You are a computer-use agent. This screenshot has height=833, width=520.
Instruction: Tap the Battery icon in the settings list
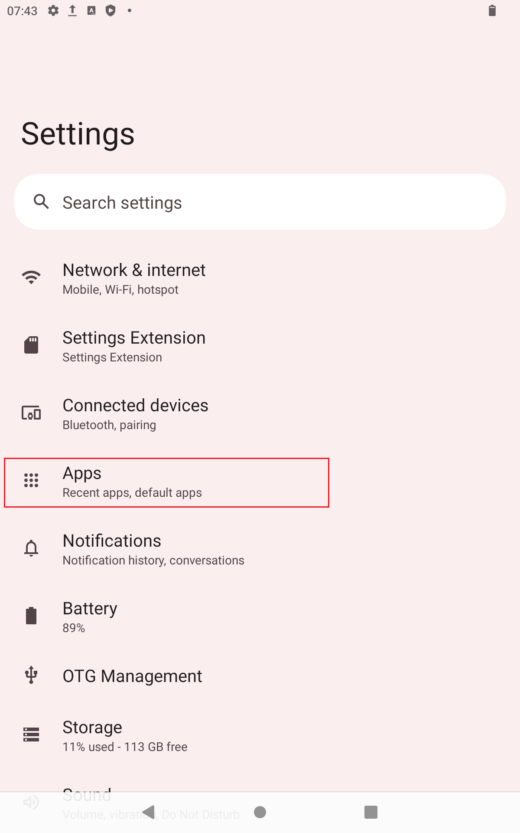tap(31, 616)
